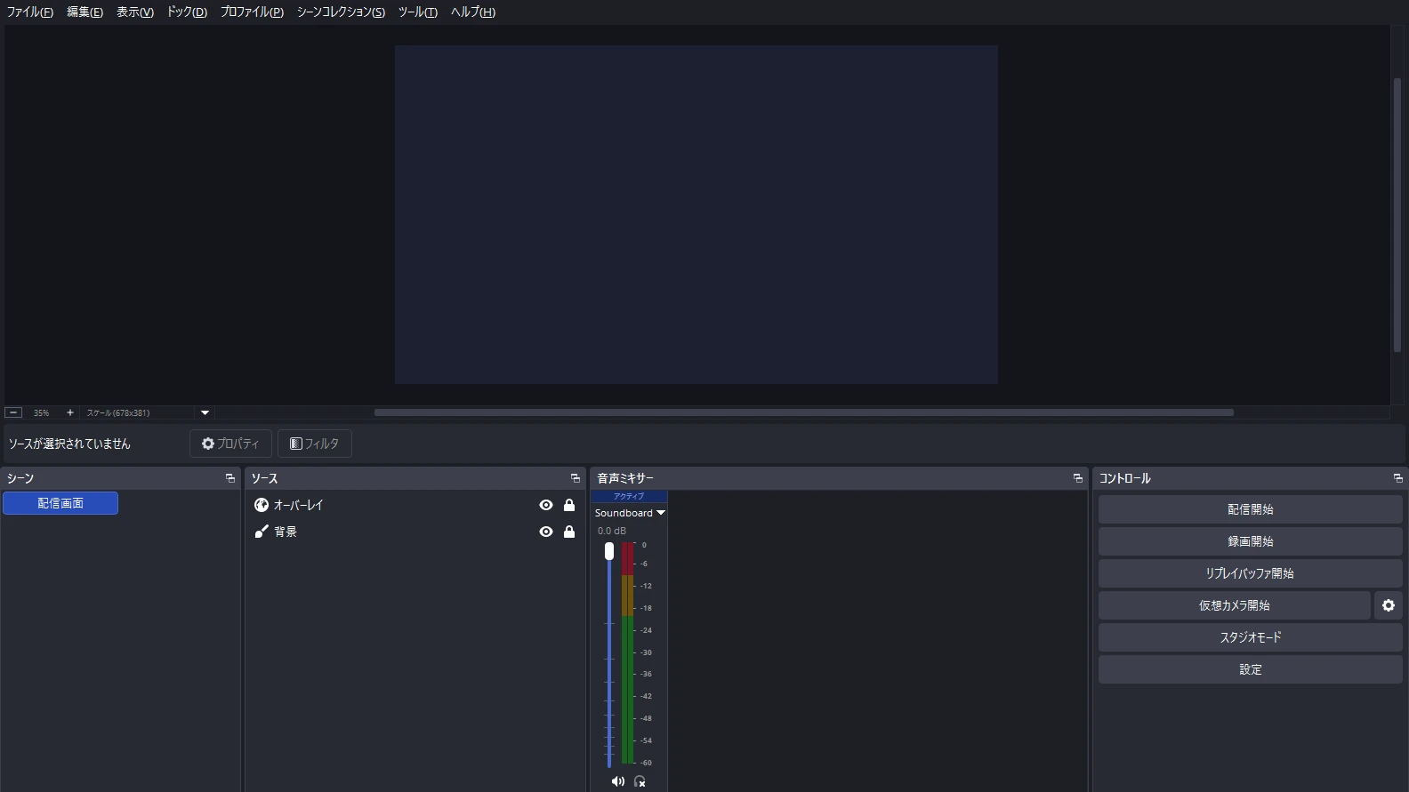Open the ファイル menu
This screenshot has height=792, width=1409.
tap(30, 12)
